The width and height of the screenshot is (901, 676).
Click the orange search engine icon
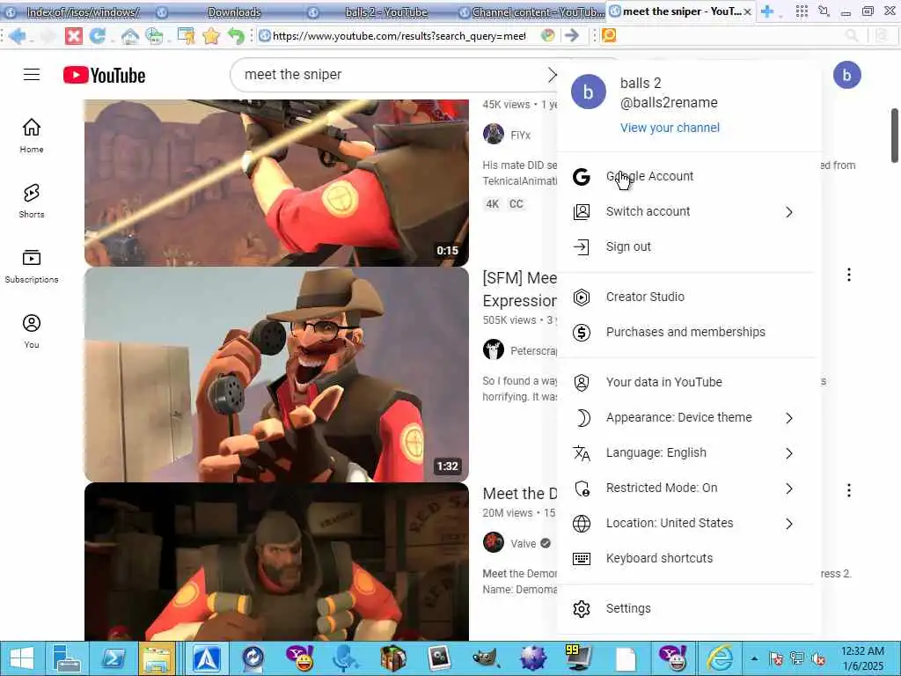coord(609,35)
